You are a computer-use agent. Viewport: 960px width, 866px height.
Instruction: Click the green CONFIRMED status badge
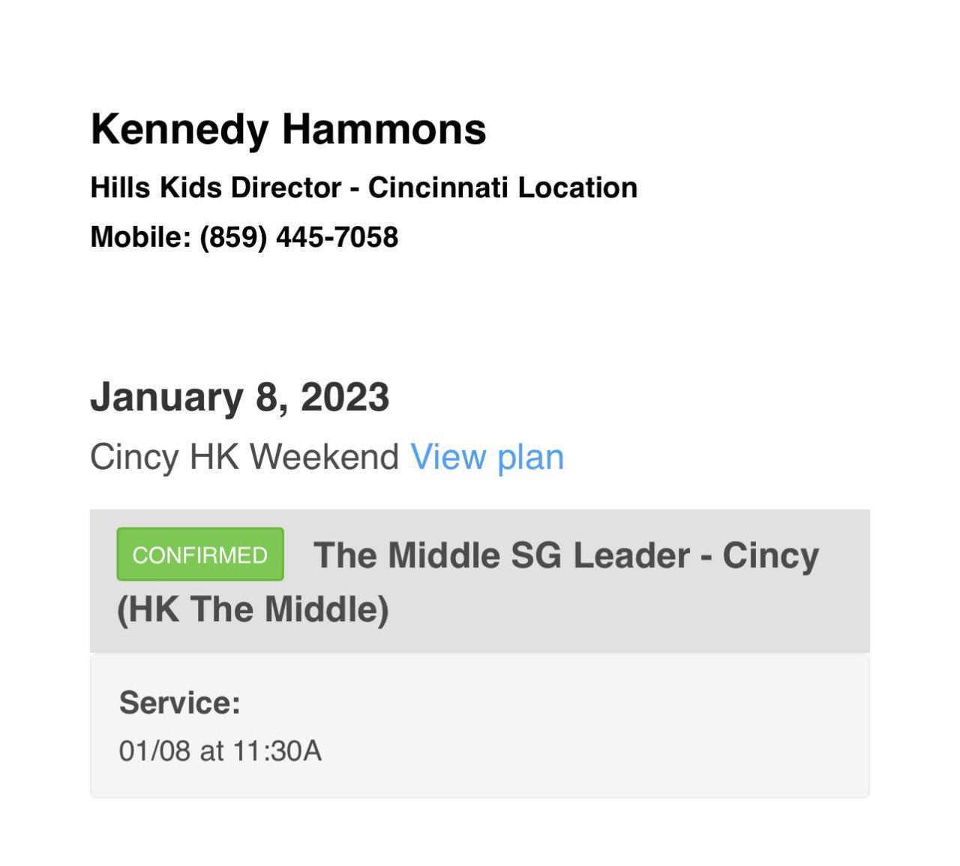click(200, 555)
